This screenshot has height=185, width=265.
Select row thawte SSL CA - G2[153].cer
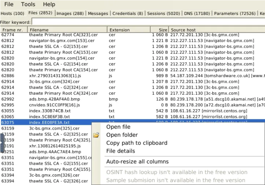[133, 46]
